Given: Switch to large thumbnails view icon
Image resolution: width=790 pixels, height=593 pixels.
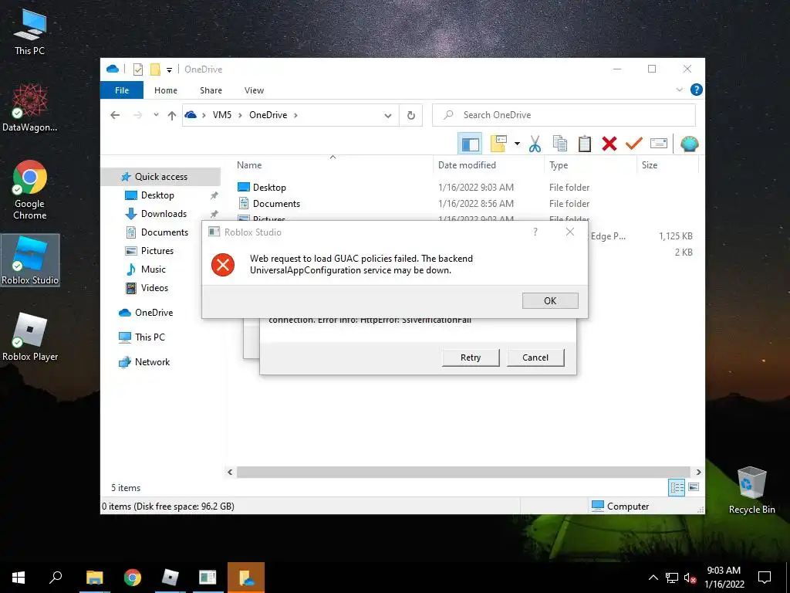Looking at the screenshot, I should pyautogui.click(x=694, y=487).
